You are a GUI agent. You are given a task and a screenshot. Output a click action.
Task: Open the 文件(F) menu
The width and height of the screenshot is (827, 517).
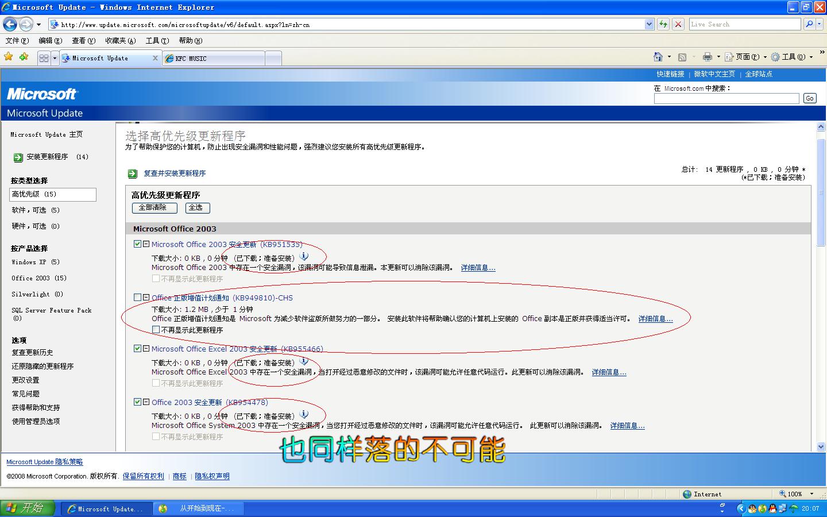17,41
